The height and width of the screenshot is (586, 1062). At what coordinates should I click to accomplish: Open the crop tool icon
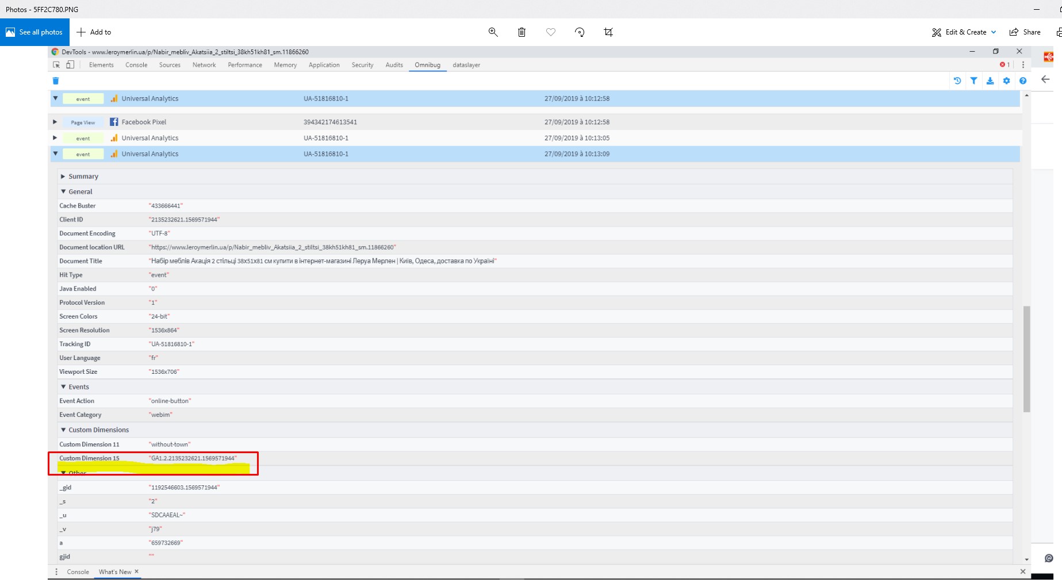coord(608,32)
